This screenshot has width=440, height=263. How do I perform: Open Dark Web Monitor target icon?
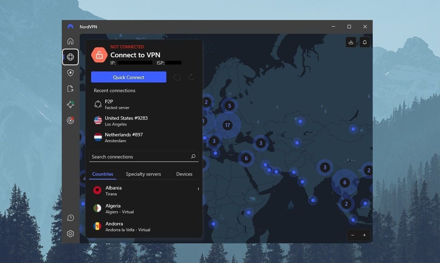(70, 120)
